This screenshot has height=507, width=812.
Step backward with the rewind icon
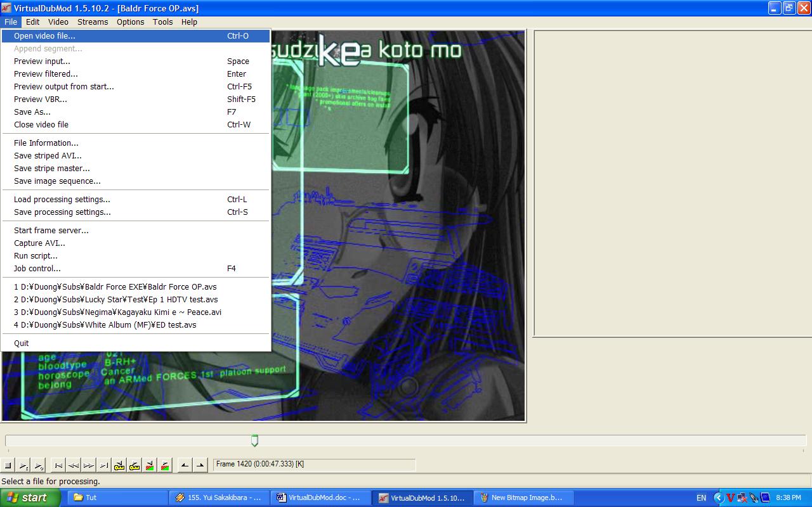[x=74, y=465]
